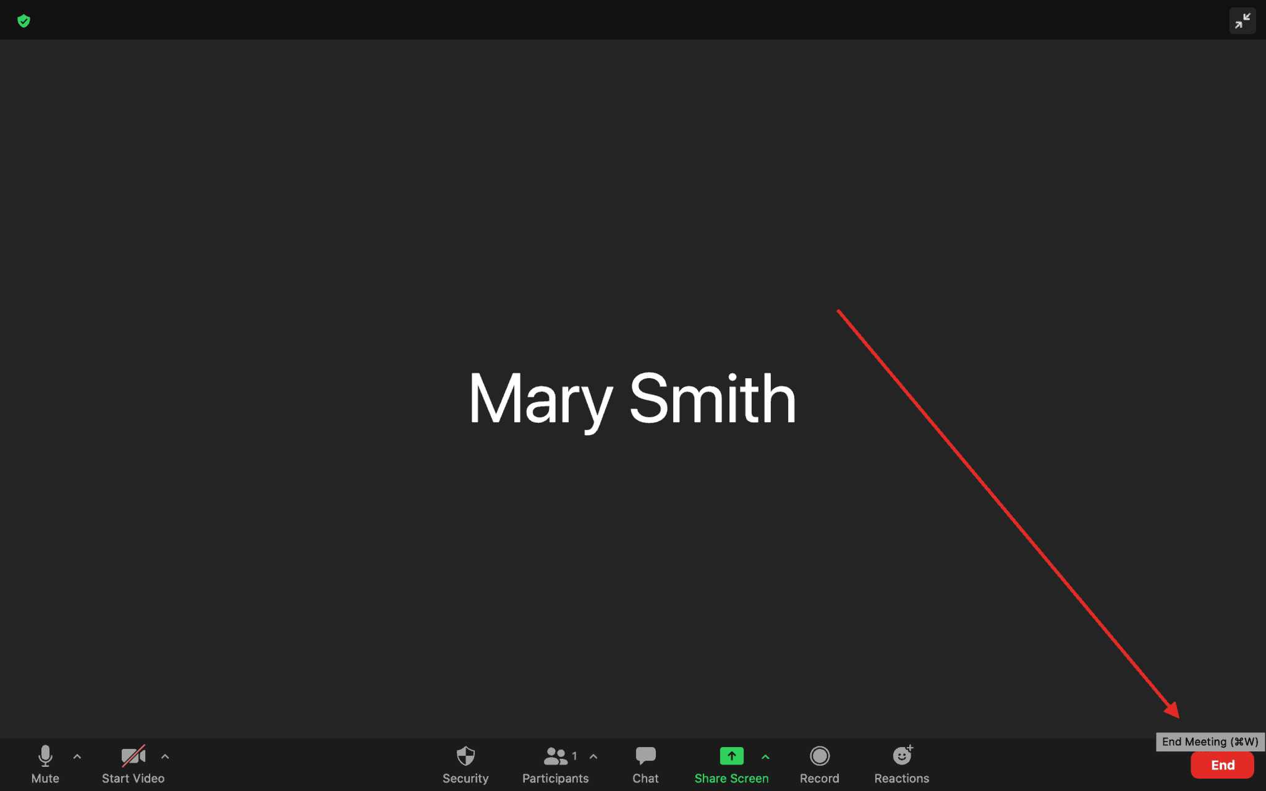Click the Mary Smith name display
1266x791 pixels.
pos(632,399)
